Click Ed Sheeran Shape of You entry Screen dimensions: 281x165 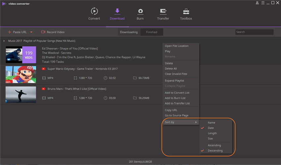tap(70, 48)
